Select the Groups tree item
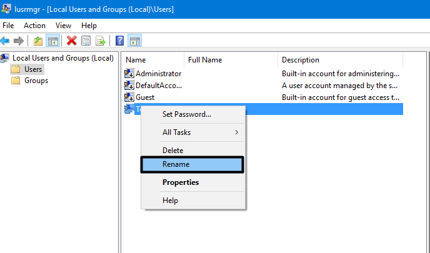 tap(36, 81)
